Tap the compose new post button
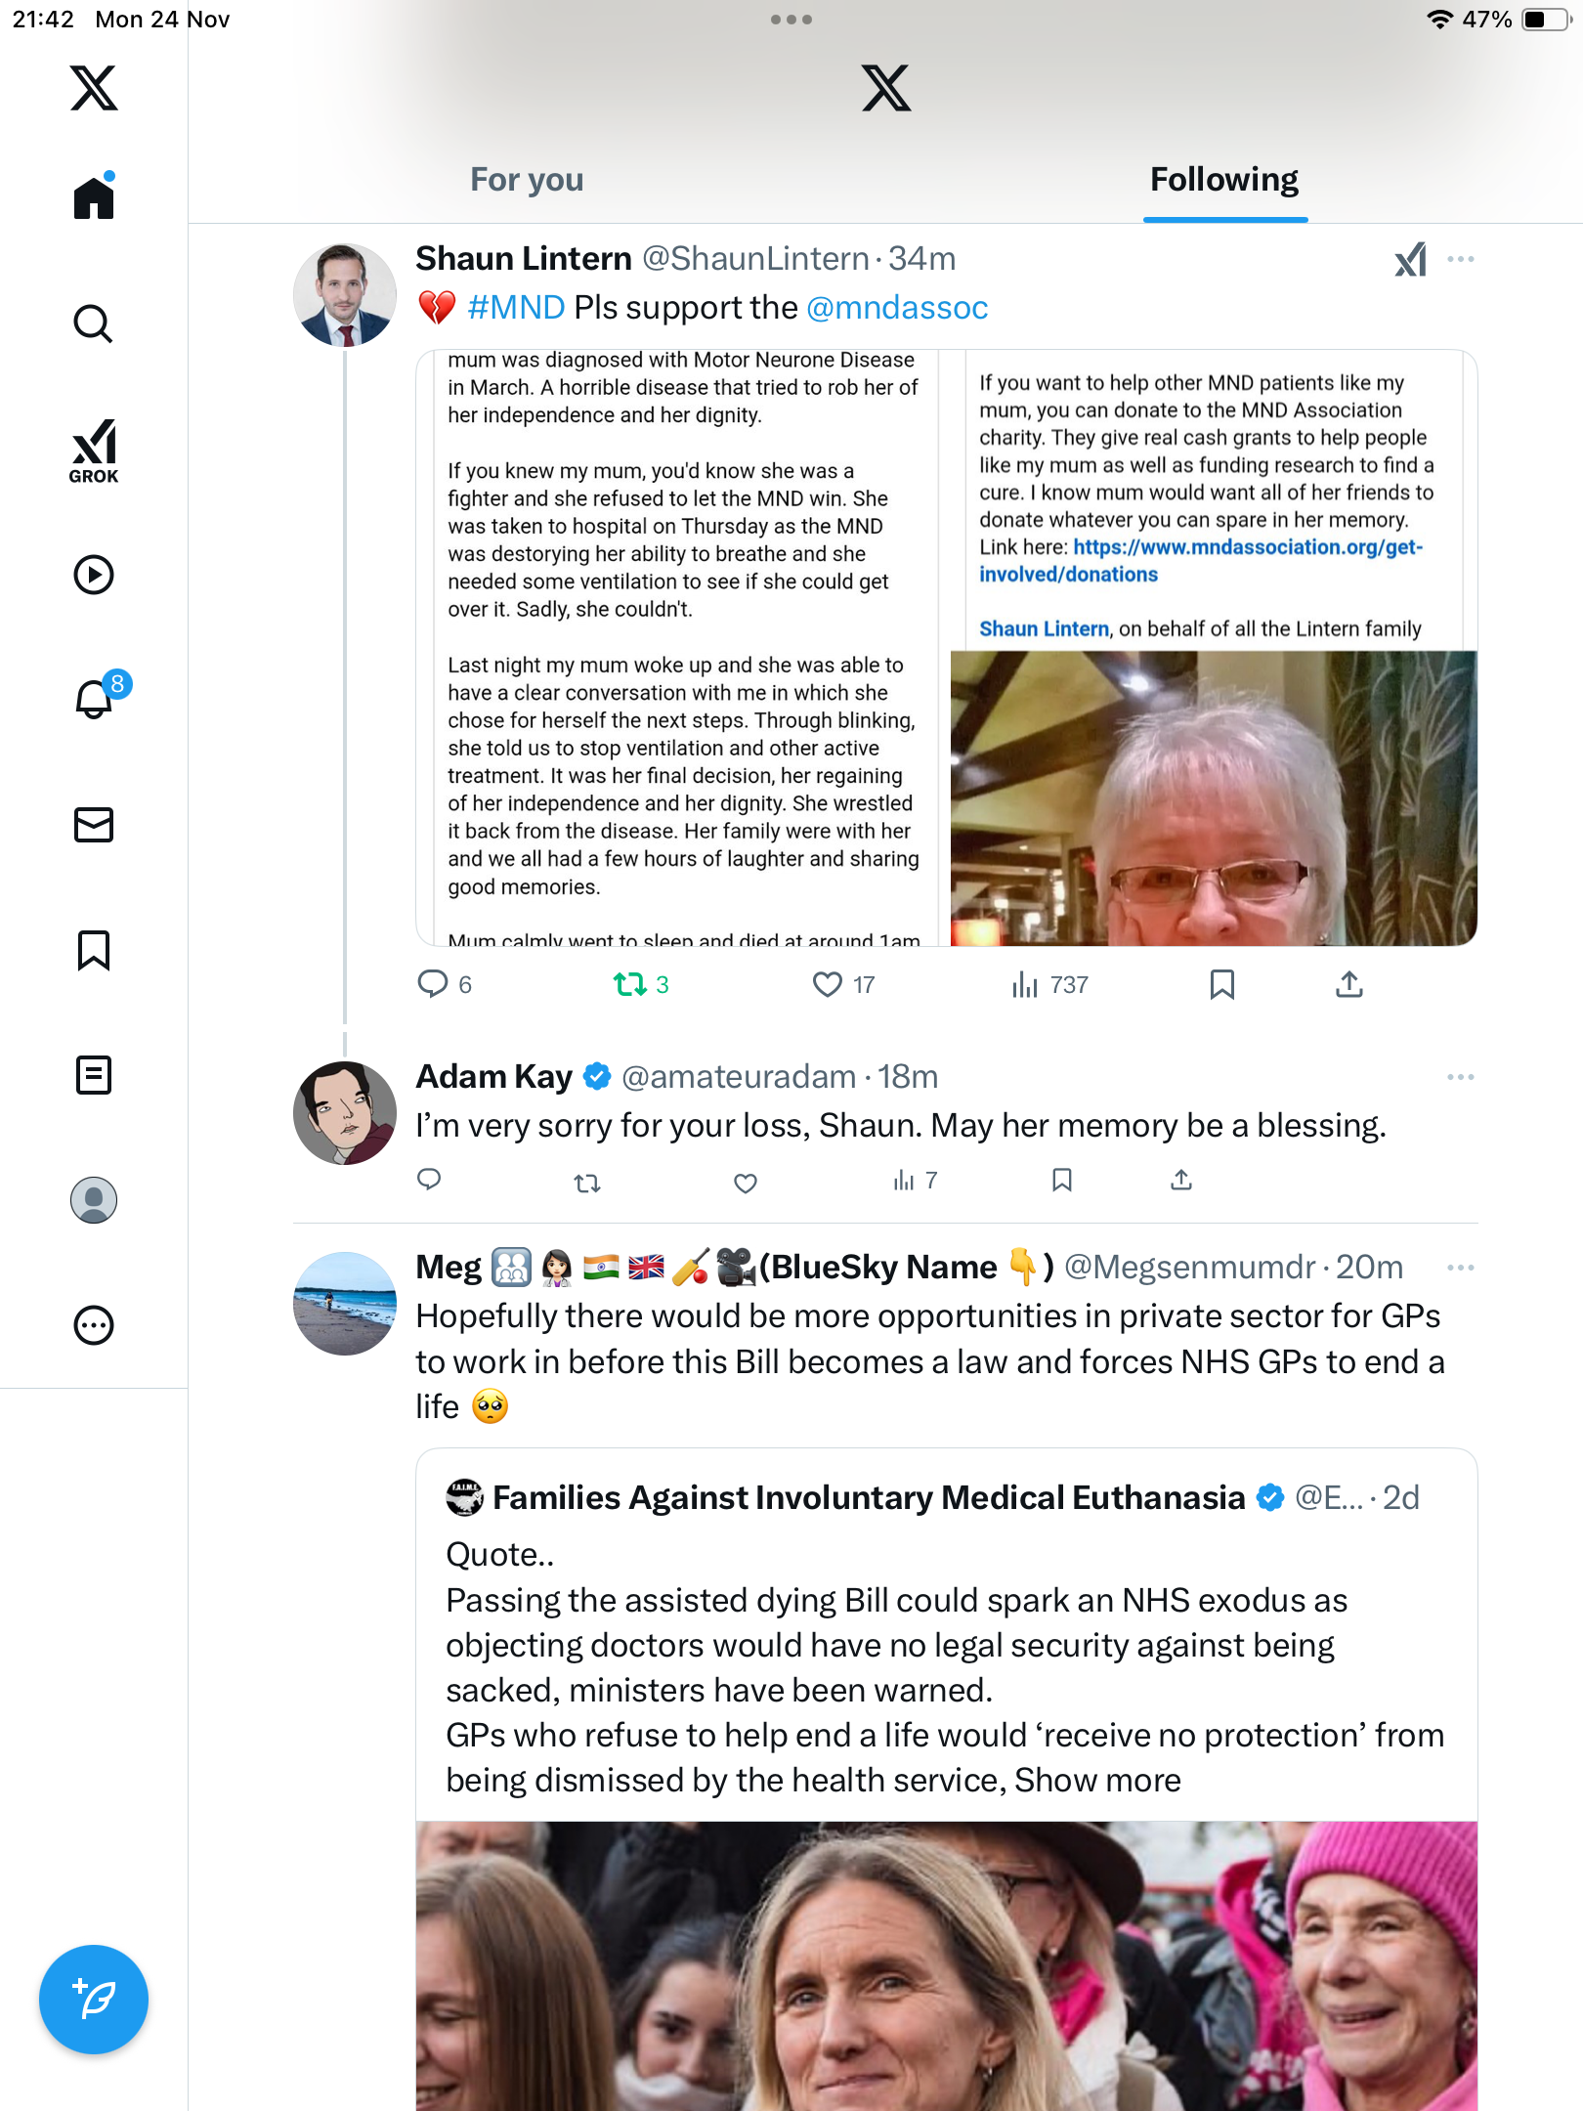 click(94, 2000)
